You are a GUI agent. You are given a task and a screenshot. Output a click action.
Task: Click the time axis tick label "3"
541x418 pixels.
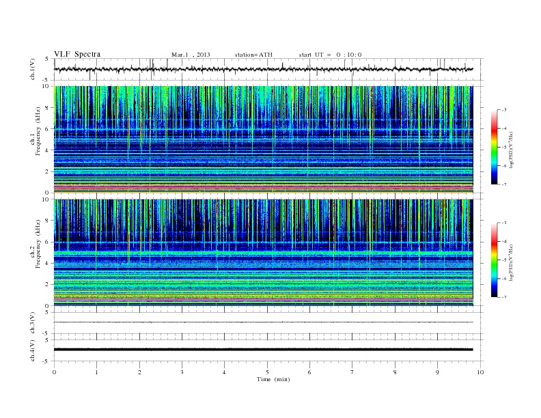tap(182, 372)
